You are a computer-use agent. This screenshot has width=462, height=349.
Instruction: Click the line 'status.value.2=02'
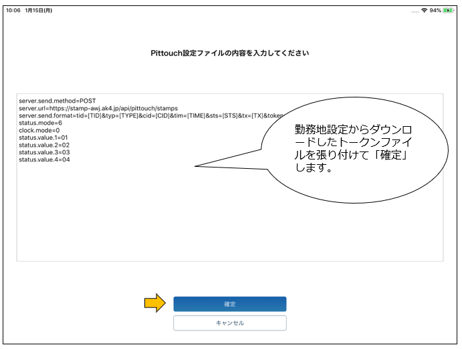[44, 145]
